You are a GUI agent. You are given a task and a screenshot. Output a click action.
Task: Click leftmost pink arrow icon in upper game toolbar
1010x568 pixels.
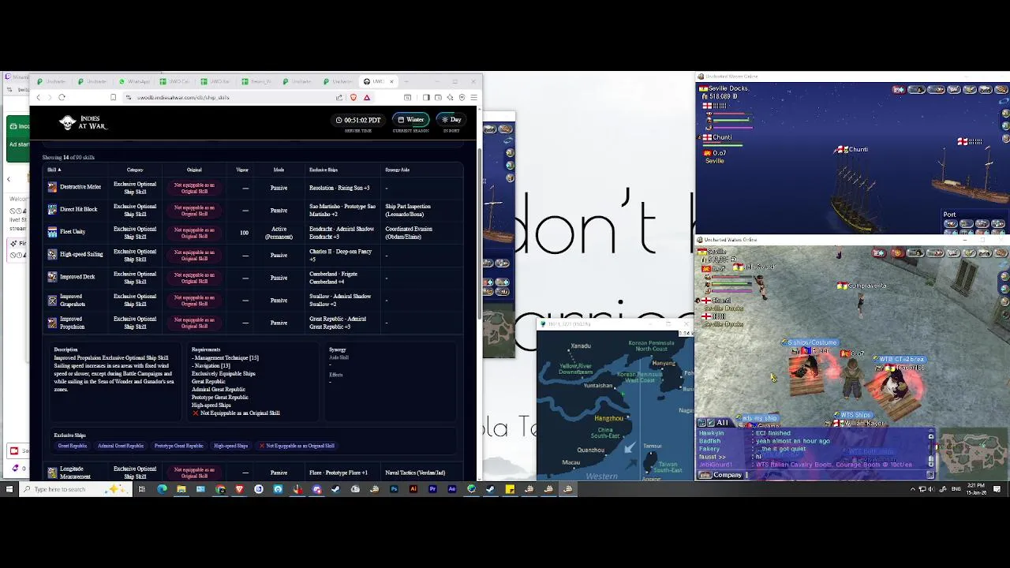coord(899,90)
